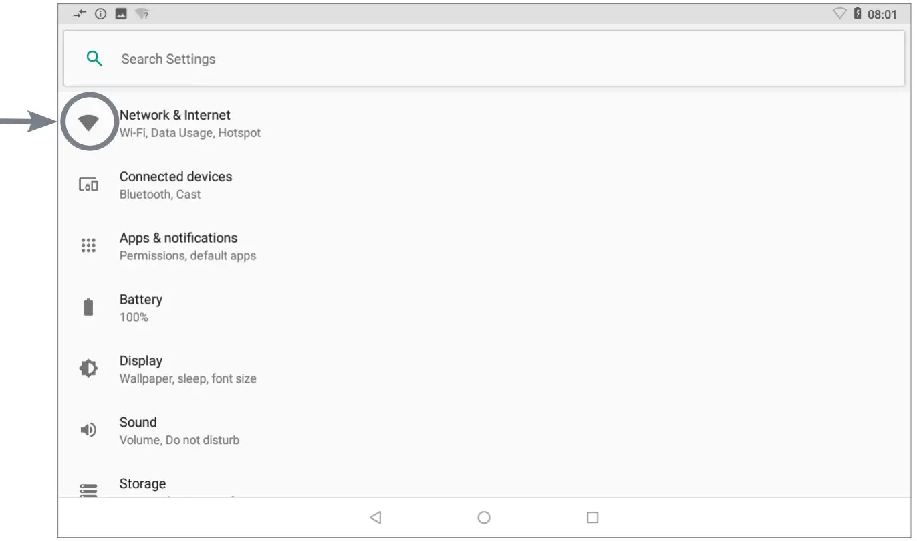Select the Display brightness icon

point(89,368)
